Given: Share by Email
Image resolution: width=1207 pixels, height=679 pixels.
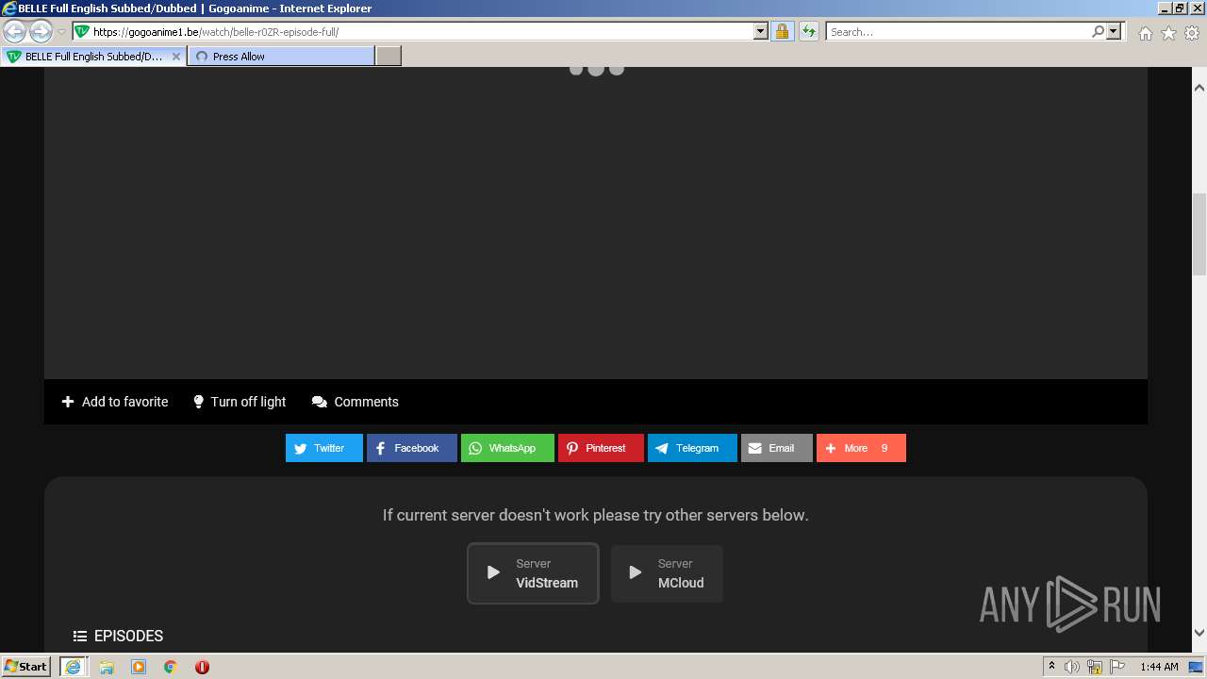Looking at the screenshot, I should (777, 448).
